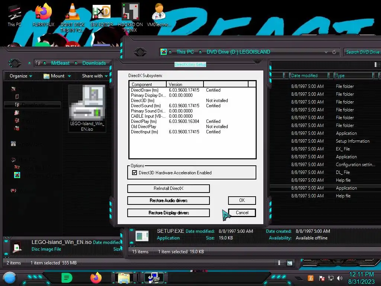Open recent locations dropdown in Downloads window

pyautogui.click(x=29, y=63)
